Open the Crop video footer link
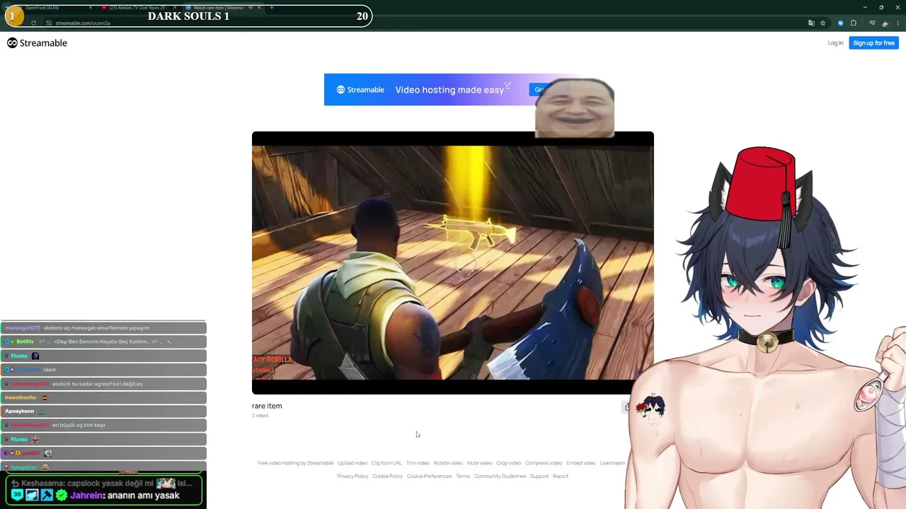Screen dimensions: 906x509 (508, 463)
